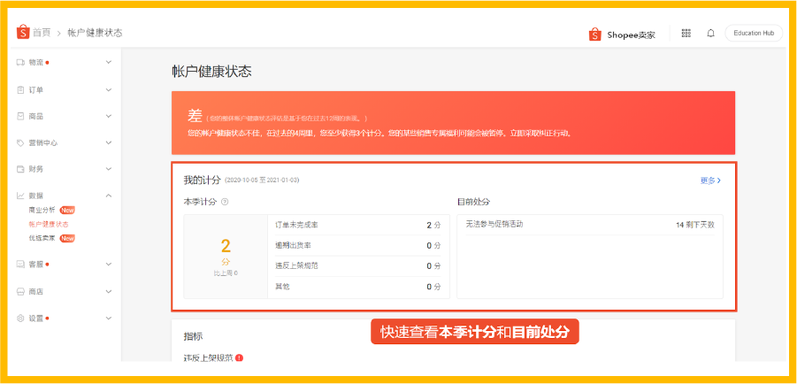Open the 订单 sidebar menu label
Image resolution: width=797 pixels, height=384 pixels.
tap(36, 90)
